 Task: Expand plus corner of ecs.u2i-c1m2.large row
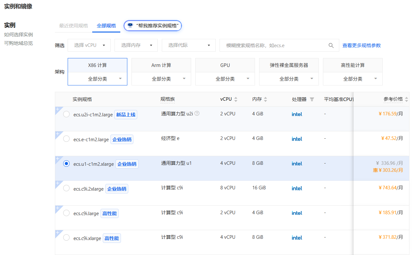[58, 109]
